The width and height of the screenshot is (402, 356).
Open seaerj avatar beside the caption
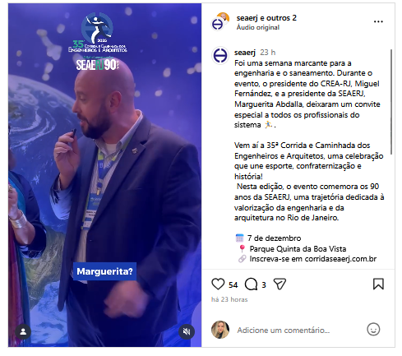point(220,55)
